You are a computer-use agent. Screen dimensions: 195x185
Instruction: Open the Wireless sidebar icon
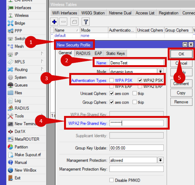tap(11, 15)
